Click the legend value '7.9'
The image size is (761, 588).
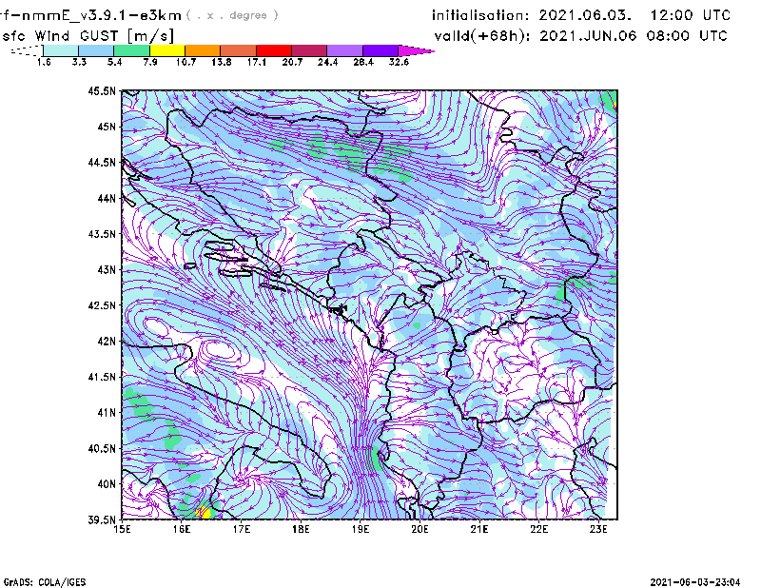coord(150,62)
